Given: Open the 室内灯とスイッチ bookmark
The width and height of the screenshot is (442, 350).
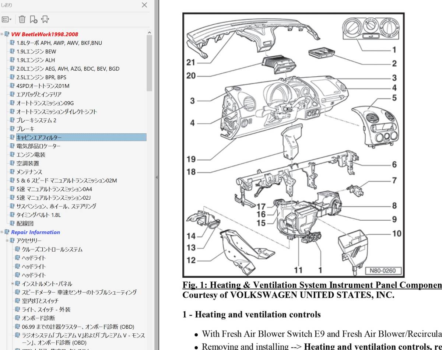Looking at the screenshot, I should (40, 301).
